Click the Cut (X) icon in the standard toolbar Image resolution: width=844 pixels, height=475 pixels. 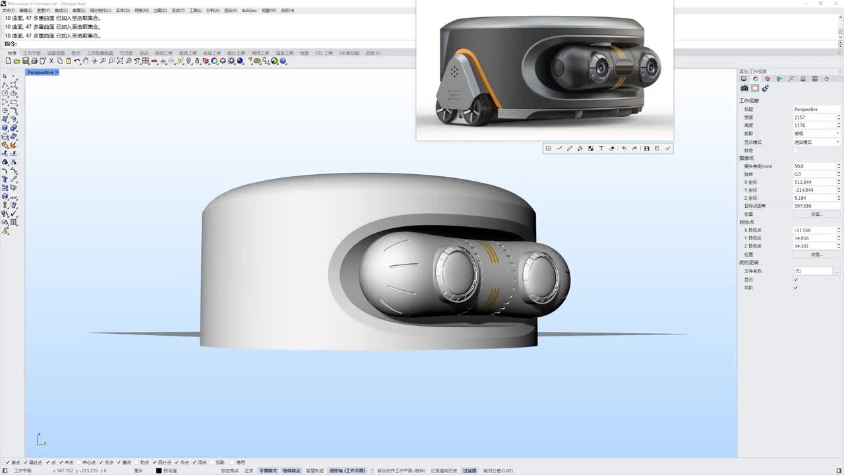[51, 61]
